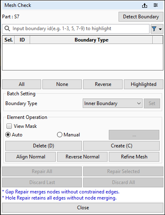Click the Refine Mesh button
The width and height of the screenshot is (165, 215).
[134, 157]
